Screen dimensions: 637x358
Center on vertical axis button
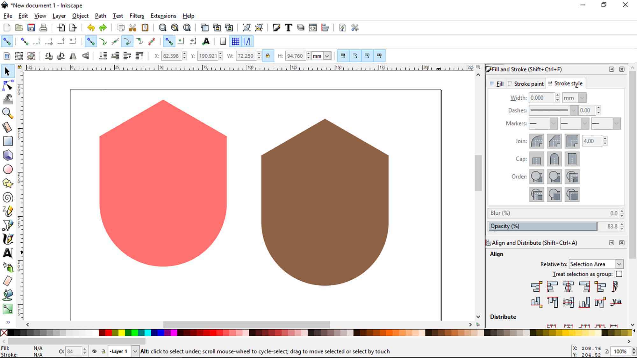pyautogui.click(x=568, y=287)
